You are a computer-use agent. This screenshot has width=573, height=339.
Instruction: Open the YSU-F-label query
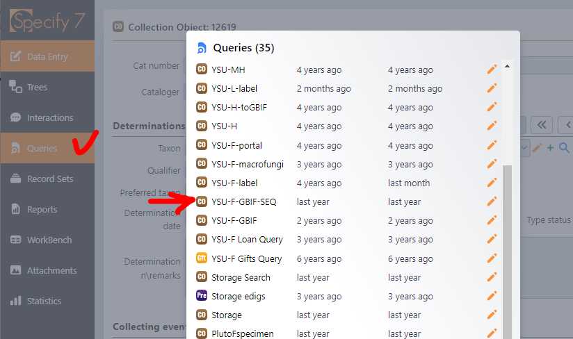pos(234,183)
